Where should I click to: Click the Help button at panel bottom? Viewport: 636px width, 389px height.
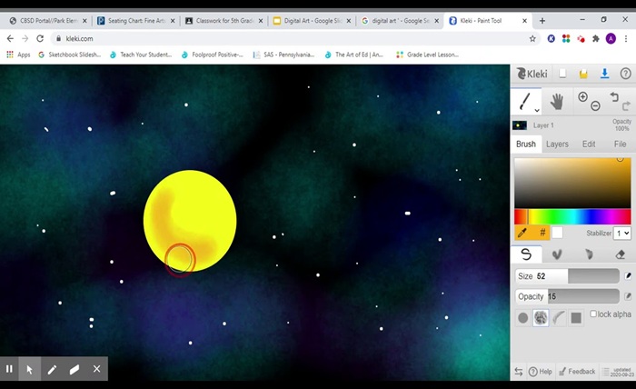(541, 372)
